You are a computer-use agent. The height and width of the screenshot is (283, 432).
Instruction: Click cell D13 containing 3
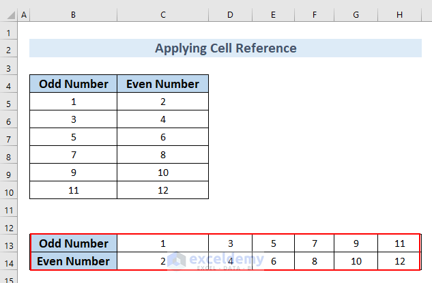click(230, 243)
